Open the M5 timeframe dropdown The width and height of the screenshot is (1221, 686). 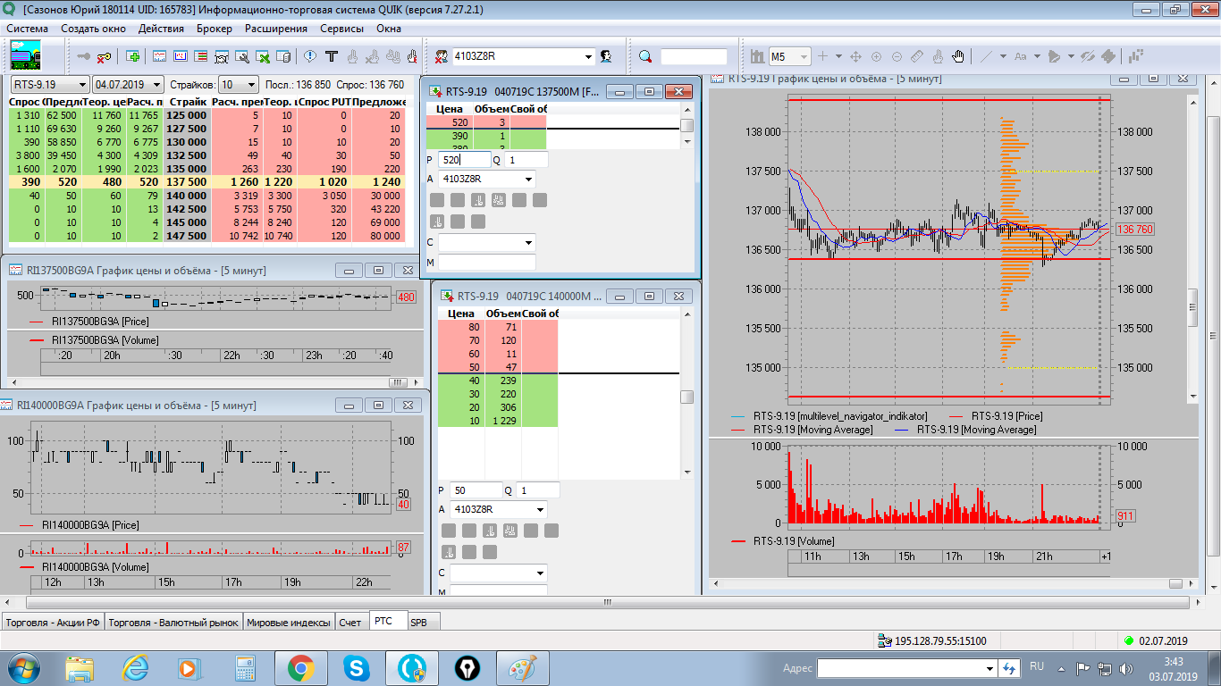pos(803,56)
